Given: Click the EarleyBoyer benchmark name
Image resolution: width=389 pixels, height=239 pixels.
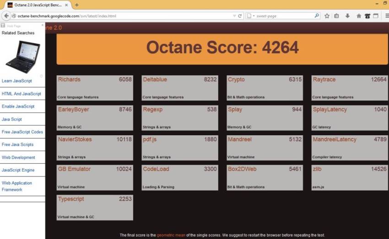Looking at the screenshot, I should (x=73, y=110).
